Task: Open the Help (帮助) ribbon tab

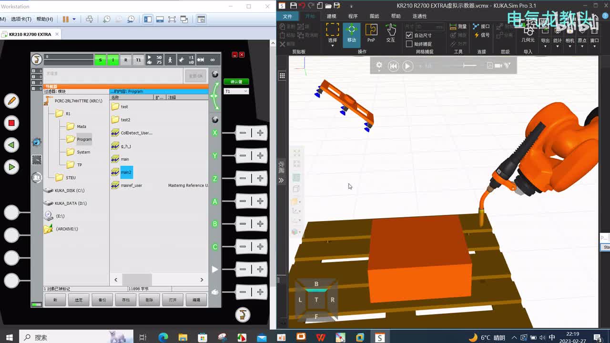Action: 396,16
